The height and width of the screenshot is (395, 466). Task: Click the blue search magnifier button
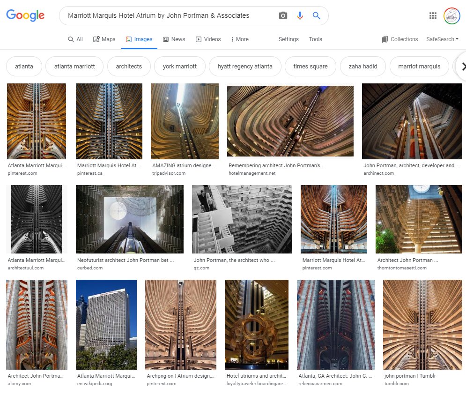[x=316, y=15]
